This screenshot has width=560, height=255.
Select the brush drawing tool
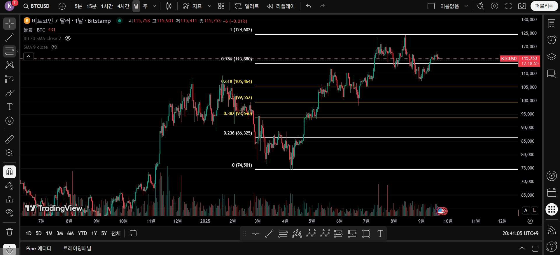pyautogui.click(x=9, y=93)
